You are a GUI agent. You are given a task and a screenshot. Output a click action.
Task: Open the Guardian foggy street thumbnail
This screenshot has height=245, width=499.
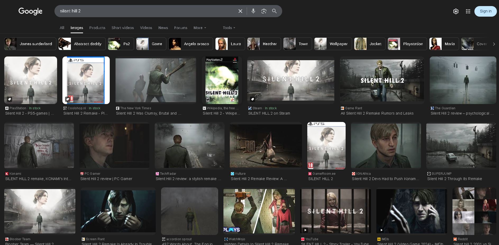click(x=463, y=80)
